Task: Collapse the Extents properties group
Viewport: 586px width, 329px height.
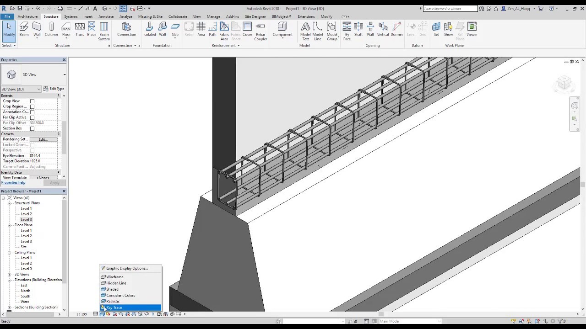Action: coord(58,96)
